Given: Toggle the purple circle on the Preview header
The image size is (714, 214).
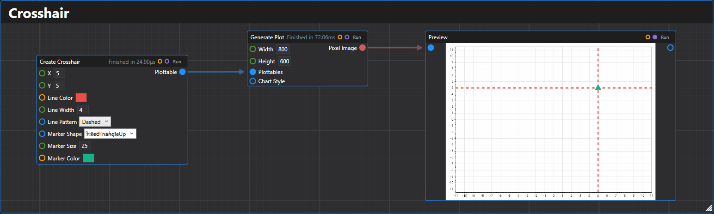Looking at the screenshot, I should 655,37.
